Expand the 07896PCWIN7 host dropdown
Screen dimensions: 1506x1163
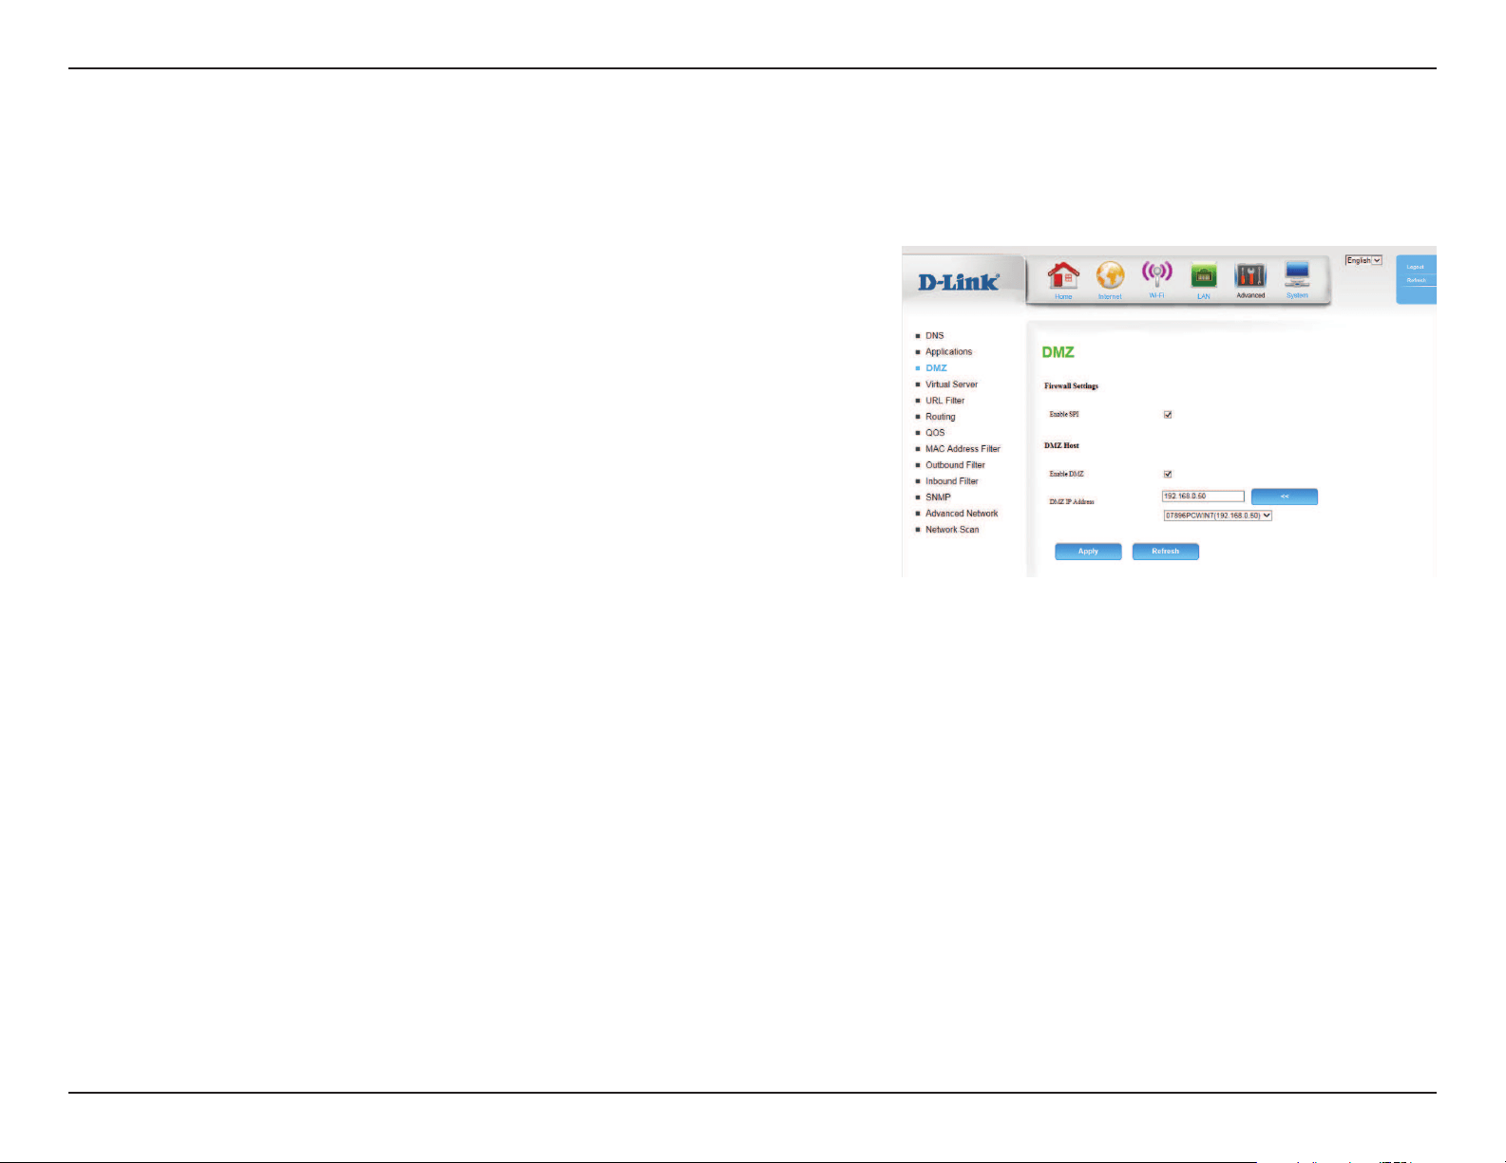(1218, 516)
